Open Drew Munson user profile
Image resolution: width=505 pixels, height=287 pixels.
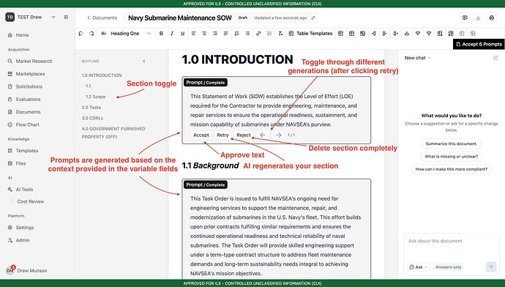coord(27,271)
